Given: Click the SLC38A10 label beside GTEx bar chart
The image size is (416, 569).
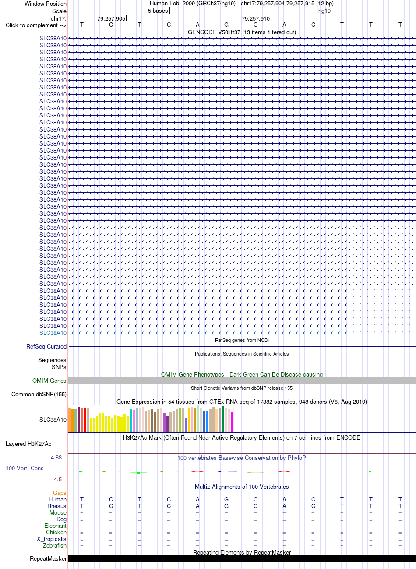Looking at the screenshot, I should [53, 420].
